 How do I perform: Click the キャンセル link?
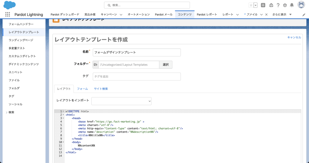coord(294,37)
